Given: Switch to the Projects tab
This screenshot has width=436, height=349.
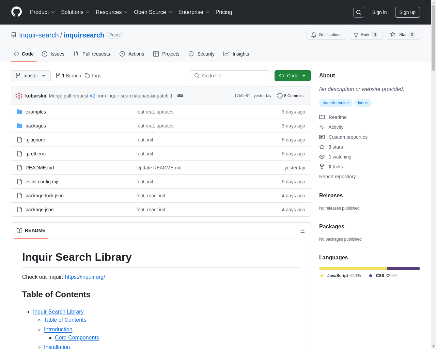Looking at the screenshot, I should (166, 54).
